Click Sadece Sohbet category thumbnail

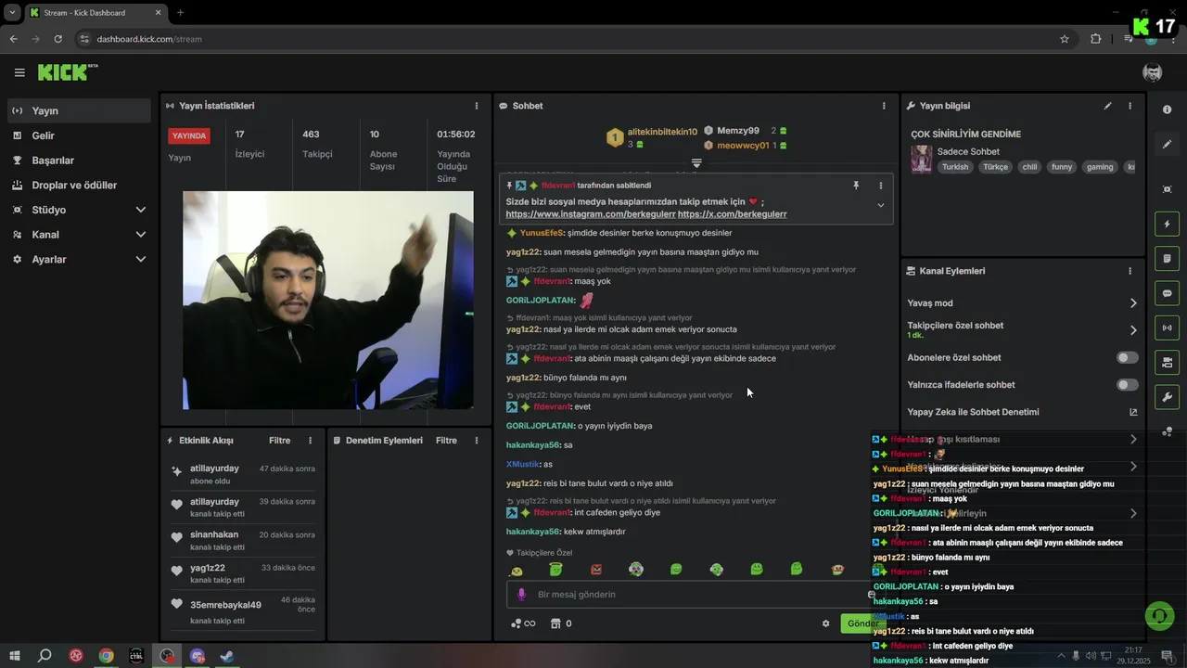(922, 159)
